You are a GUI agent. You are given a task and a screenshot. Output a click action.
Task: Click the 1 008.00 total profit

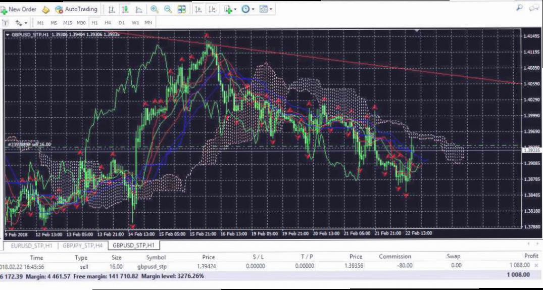(518, 275)
